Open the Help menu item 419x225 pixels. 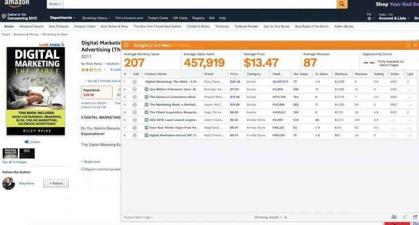coord(223,18)
